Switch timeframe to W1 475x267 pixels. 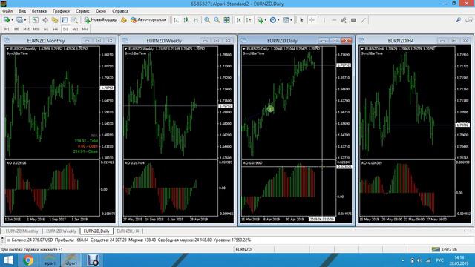(75, 30)
